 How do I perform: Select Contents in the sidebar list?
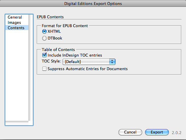tap(16, 28)
